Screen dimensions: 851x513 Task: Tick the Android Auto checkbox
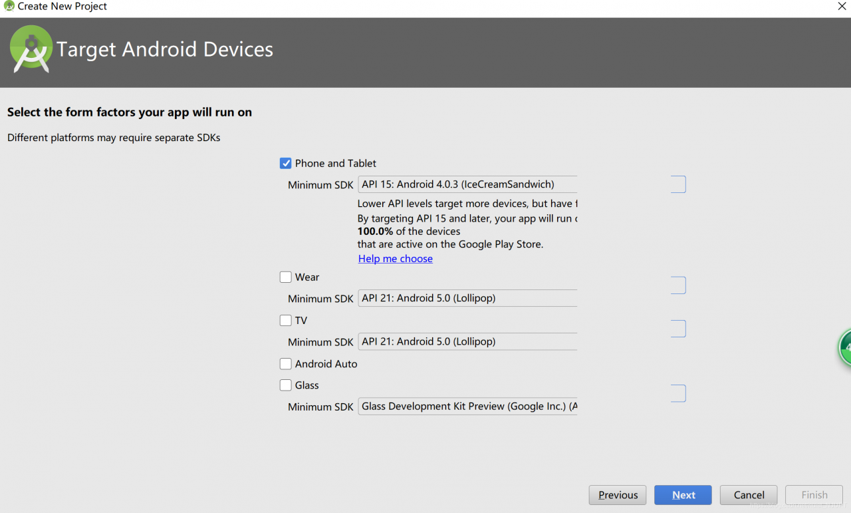click(286, 363)
